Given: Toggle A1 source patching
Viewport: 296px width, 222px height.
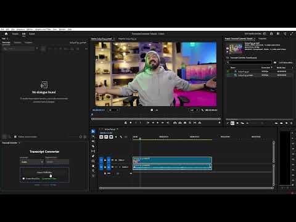Looking at the screenshot, I should (101, 167).
